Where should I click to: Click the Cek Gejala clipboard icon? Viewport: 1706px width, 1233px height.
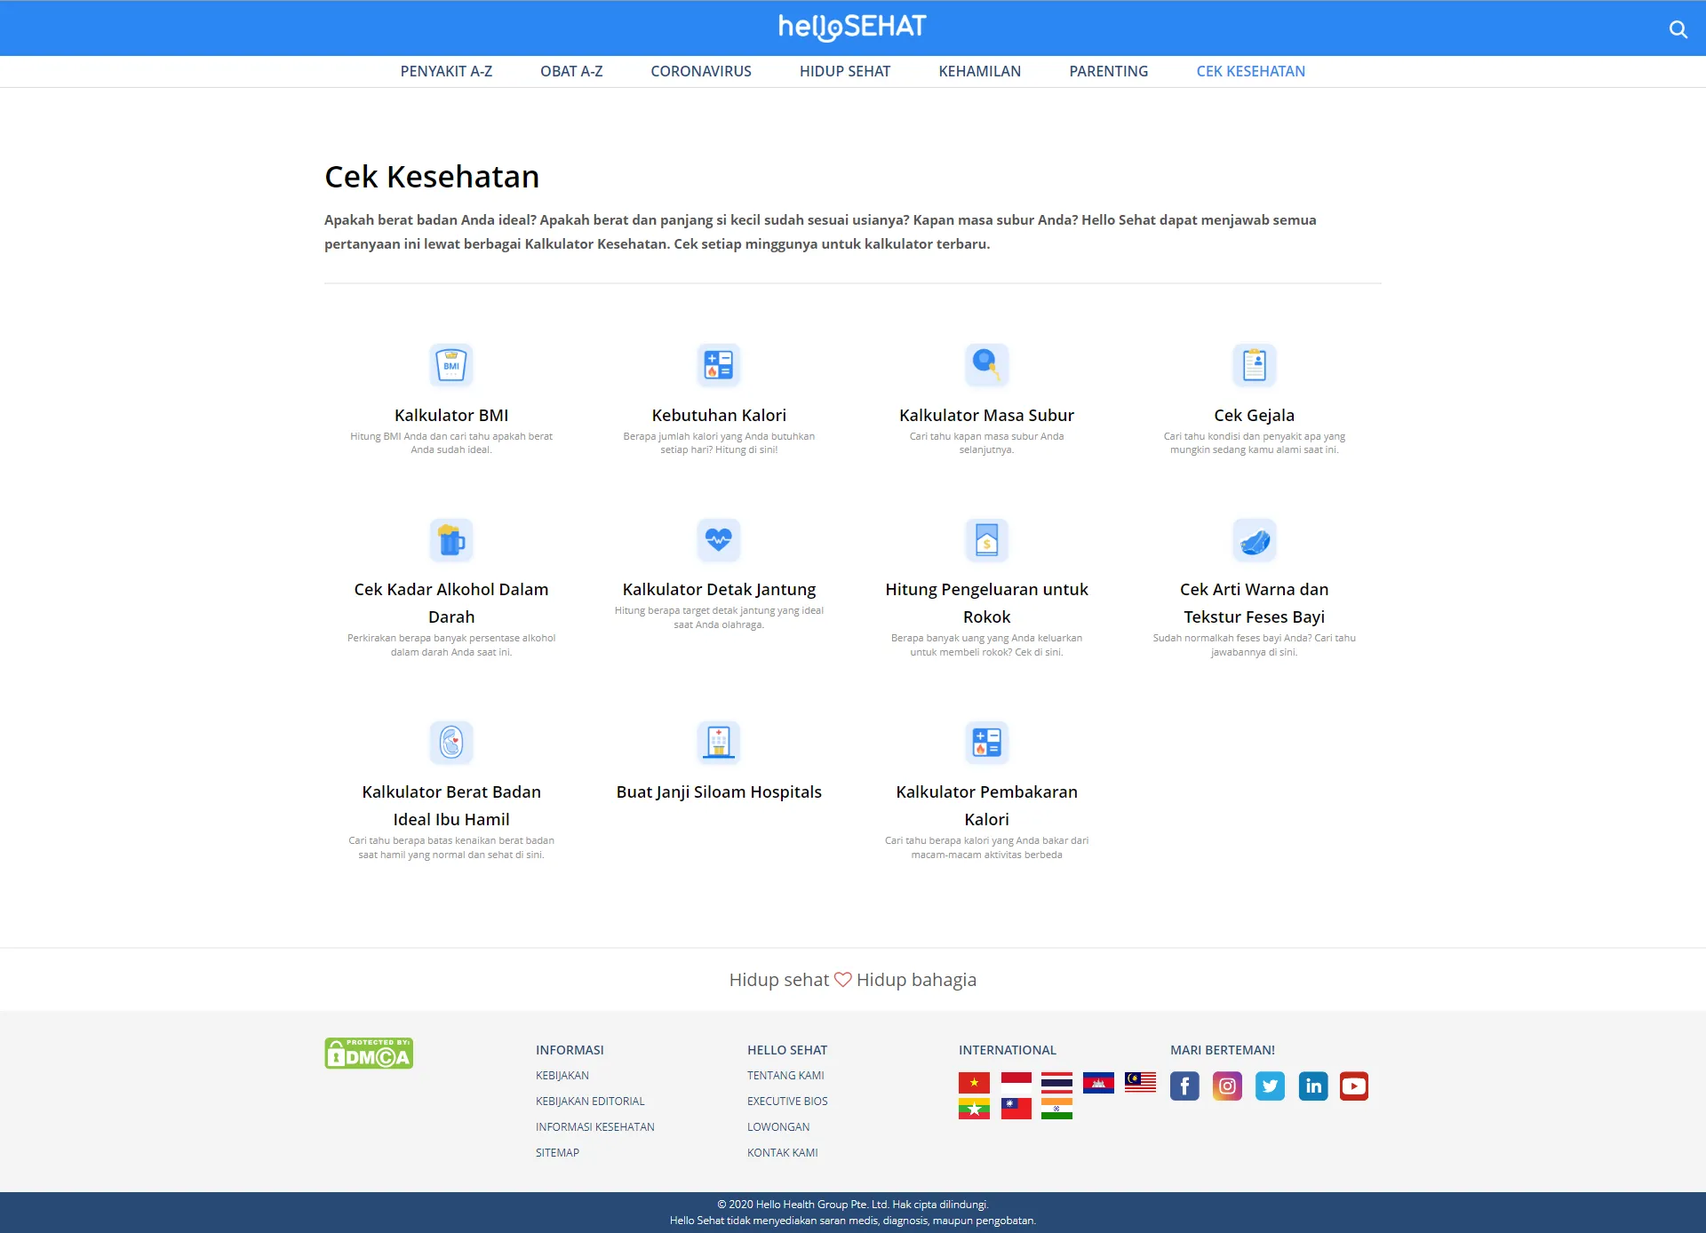[x=1254, y=365]
